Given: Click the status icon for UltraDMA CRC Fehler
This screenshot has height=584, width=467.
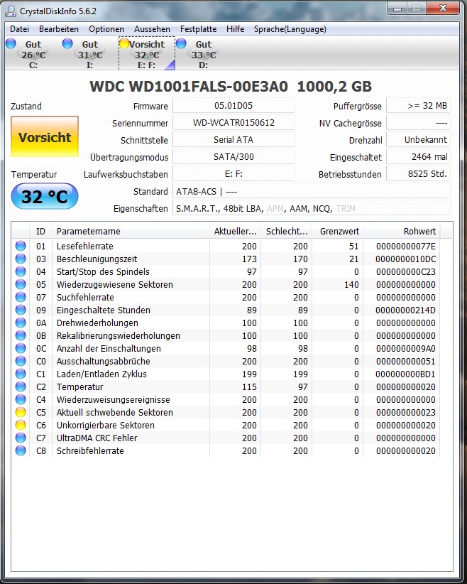Looking at the screenshot, I should point(21,438).
